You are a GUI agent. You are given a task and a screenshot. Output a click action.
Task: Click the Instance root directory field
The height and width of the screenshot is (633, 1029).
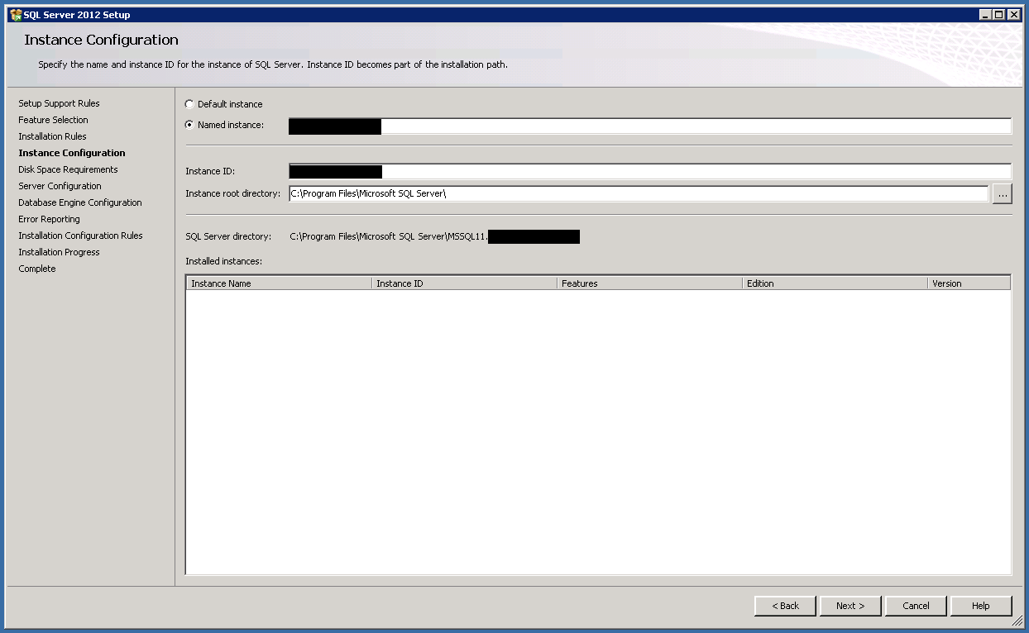(x=639, y=193)
